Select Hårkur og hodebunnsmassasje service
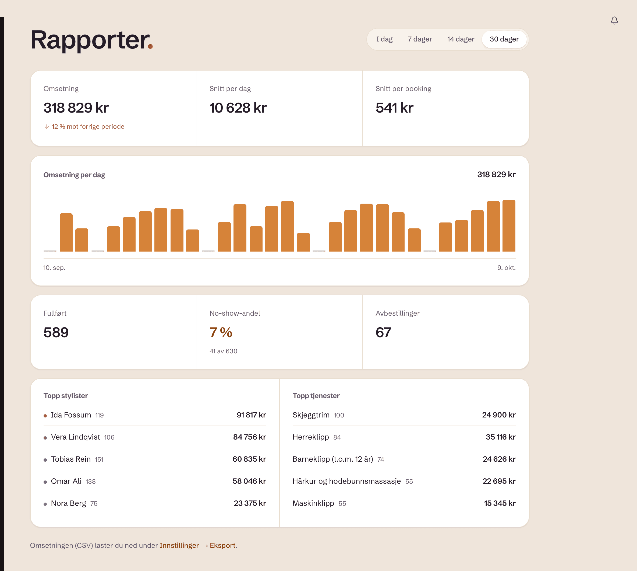Viewport: 637px width, 571px height. pos(404,481)
